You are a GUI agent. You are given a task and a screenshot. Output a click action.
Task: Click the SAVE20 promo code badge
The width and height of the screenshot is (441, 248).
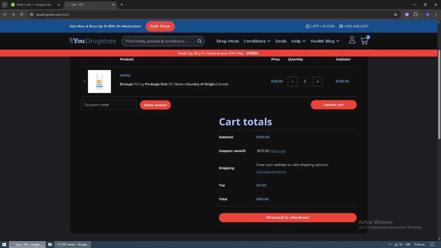pos(252,53)
